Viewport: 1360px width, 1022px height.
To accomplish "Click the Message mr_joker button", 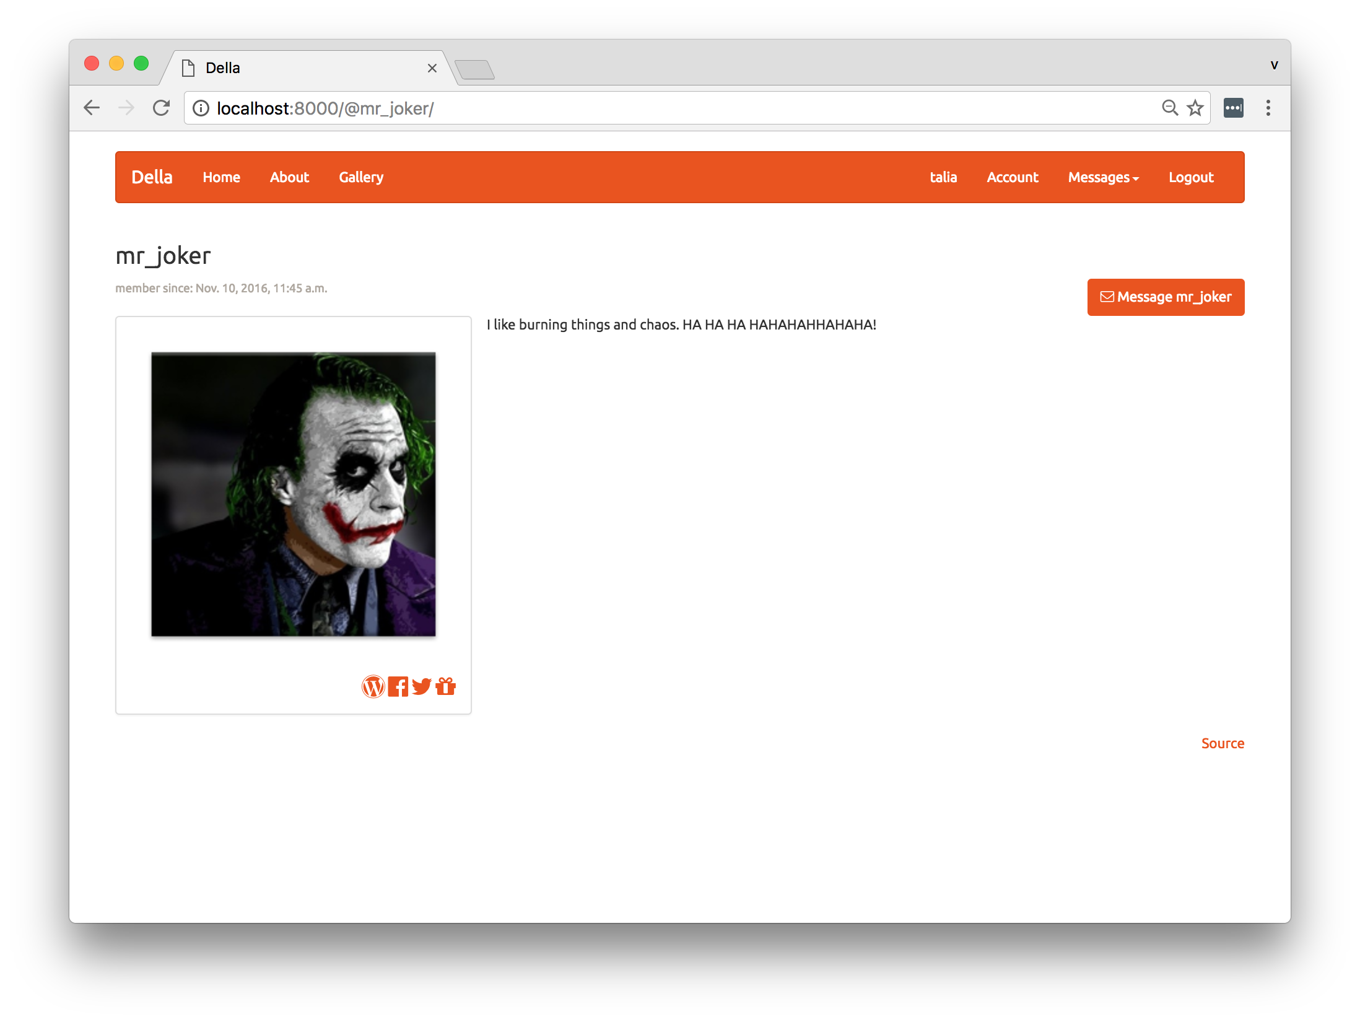I will click(x=1166, y=297).
